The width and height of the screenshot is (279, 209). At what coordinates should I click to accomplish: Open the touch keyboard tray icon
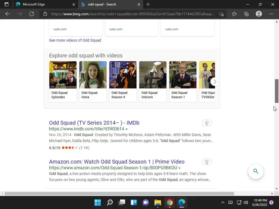tap(231, 202)
